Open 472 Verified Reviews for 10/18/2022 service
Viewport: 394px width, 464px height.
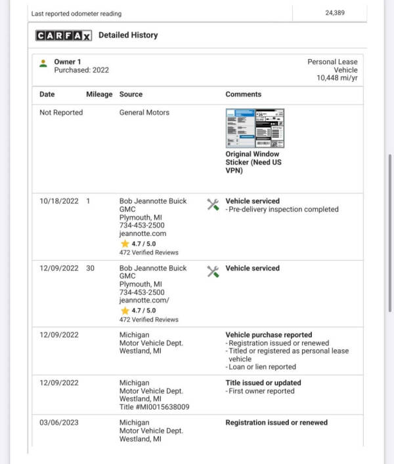click(148, 253)
